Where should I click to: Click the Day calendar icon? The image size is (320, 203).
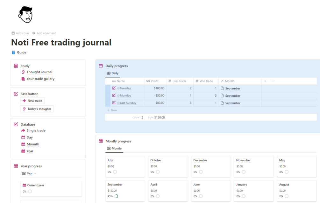point(23,137)
